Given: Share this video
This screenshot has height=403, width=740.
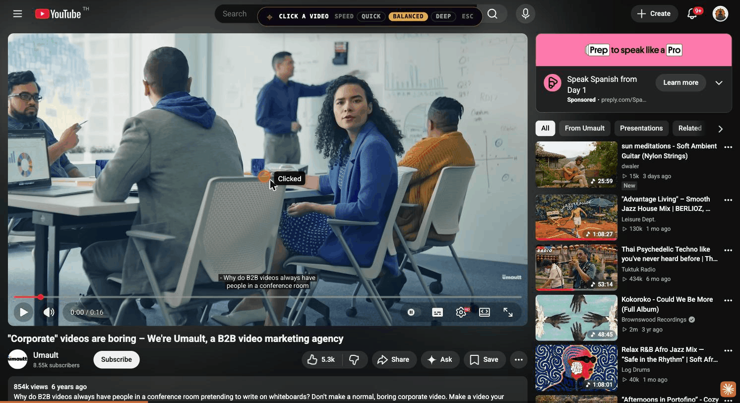Looking at the screenshot, I should [x=394, y=359].
